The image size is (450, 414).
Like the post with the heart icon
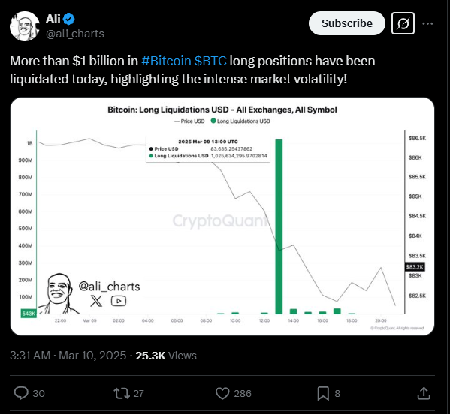(222, 393)
